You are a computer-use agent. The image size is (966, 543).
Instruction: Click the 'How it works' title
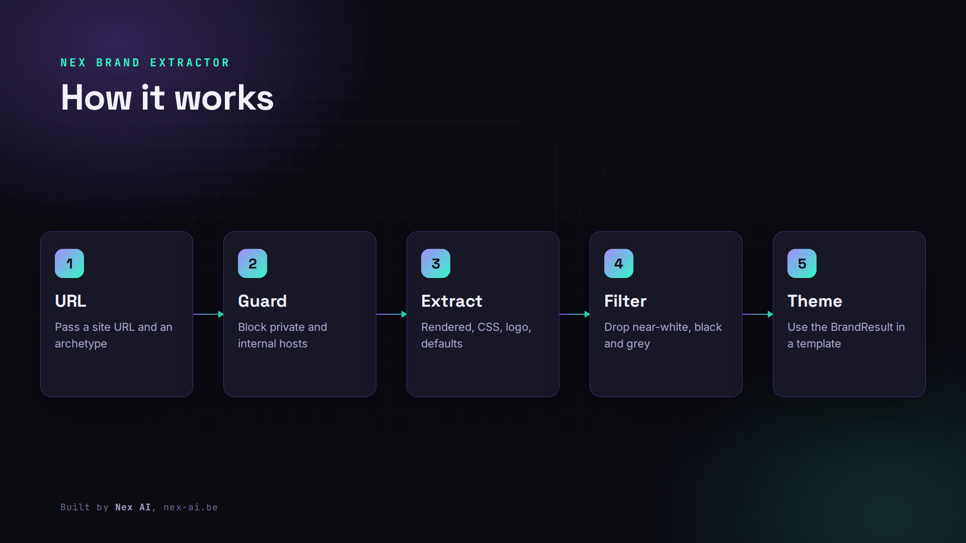coord(167,98)
